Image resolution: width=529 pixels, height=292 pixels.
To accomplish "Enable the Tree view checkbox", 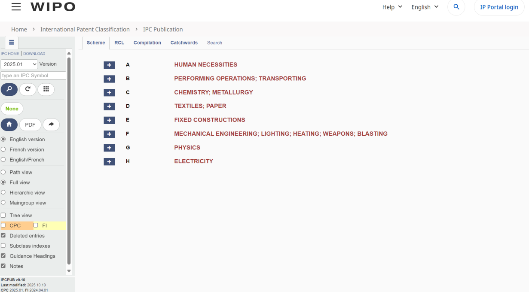I will tap(3, 216).
